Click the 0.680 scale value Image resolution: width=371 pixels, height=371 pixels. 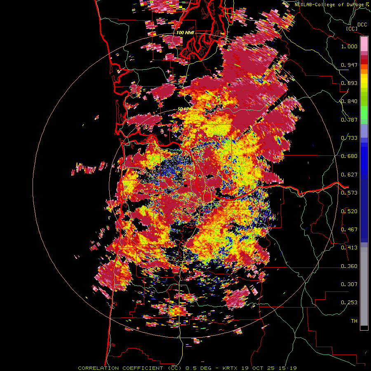[349, 156]
